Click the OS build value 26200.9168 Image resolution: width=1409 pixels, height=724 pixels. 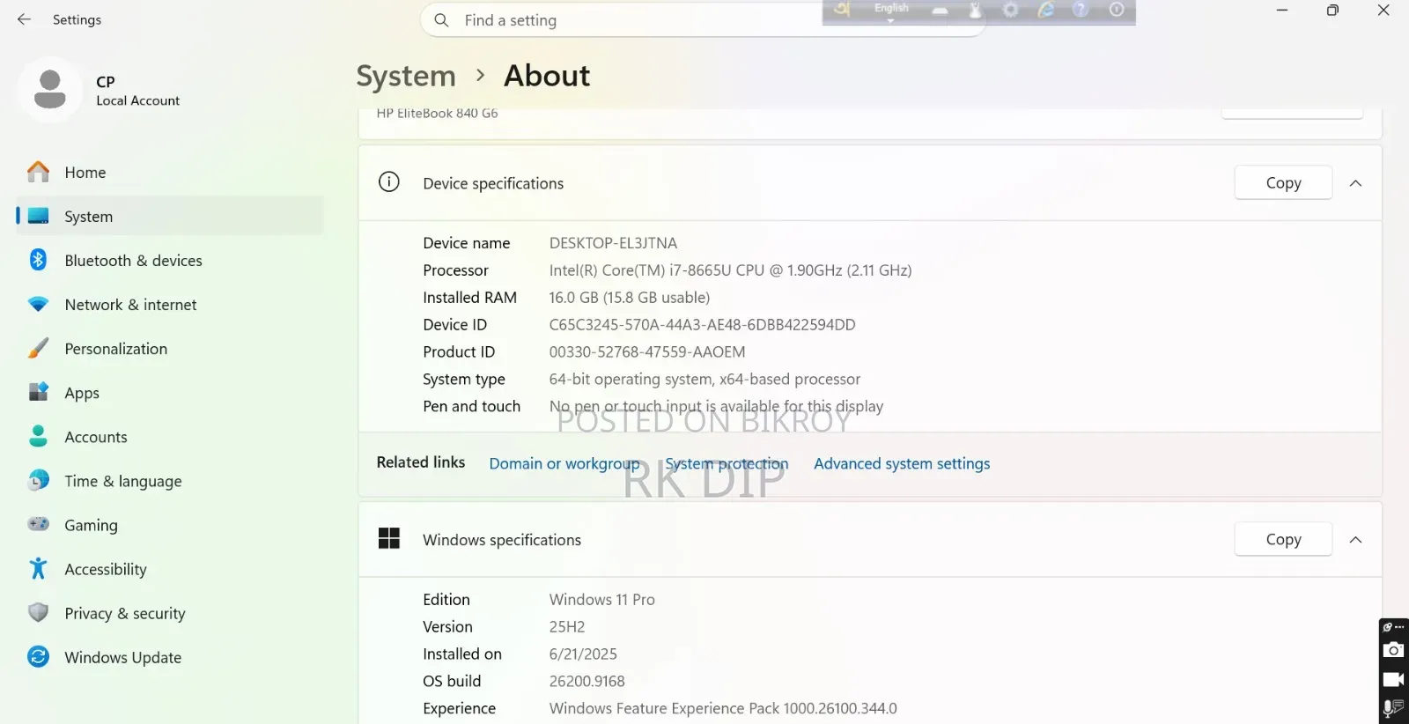tap(586, 682)
